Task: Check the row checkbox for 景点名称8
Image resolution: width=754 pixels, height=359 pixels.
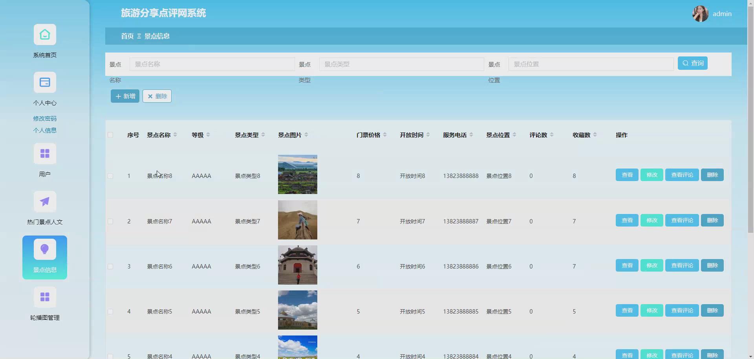Action: [110, 176]
